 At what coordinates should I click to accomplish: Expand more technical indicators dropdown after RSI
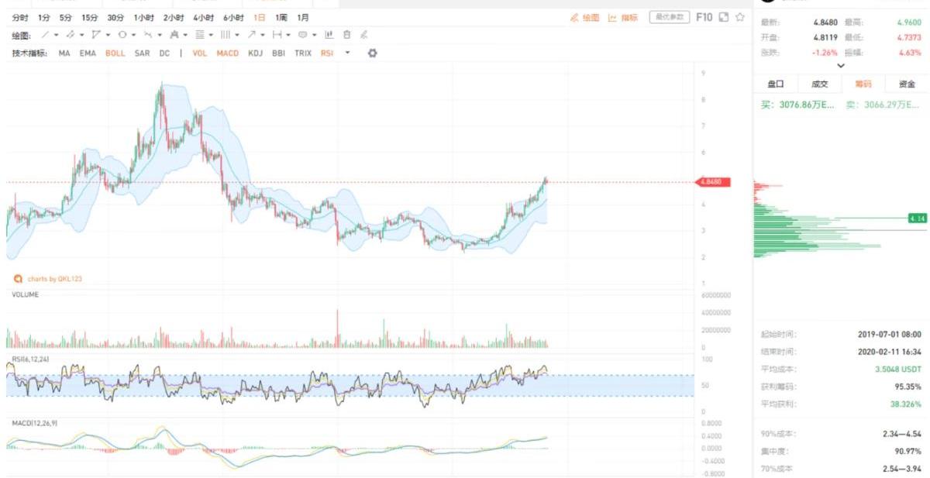347,53
